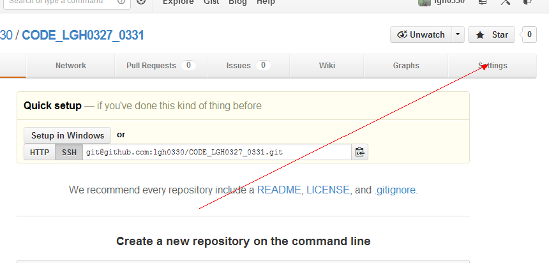The width and height of the screenshot is (549, 263).
Task: Click the Unwatch button
Action: [x=421, y=34]
